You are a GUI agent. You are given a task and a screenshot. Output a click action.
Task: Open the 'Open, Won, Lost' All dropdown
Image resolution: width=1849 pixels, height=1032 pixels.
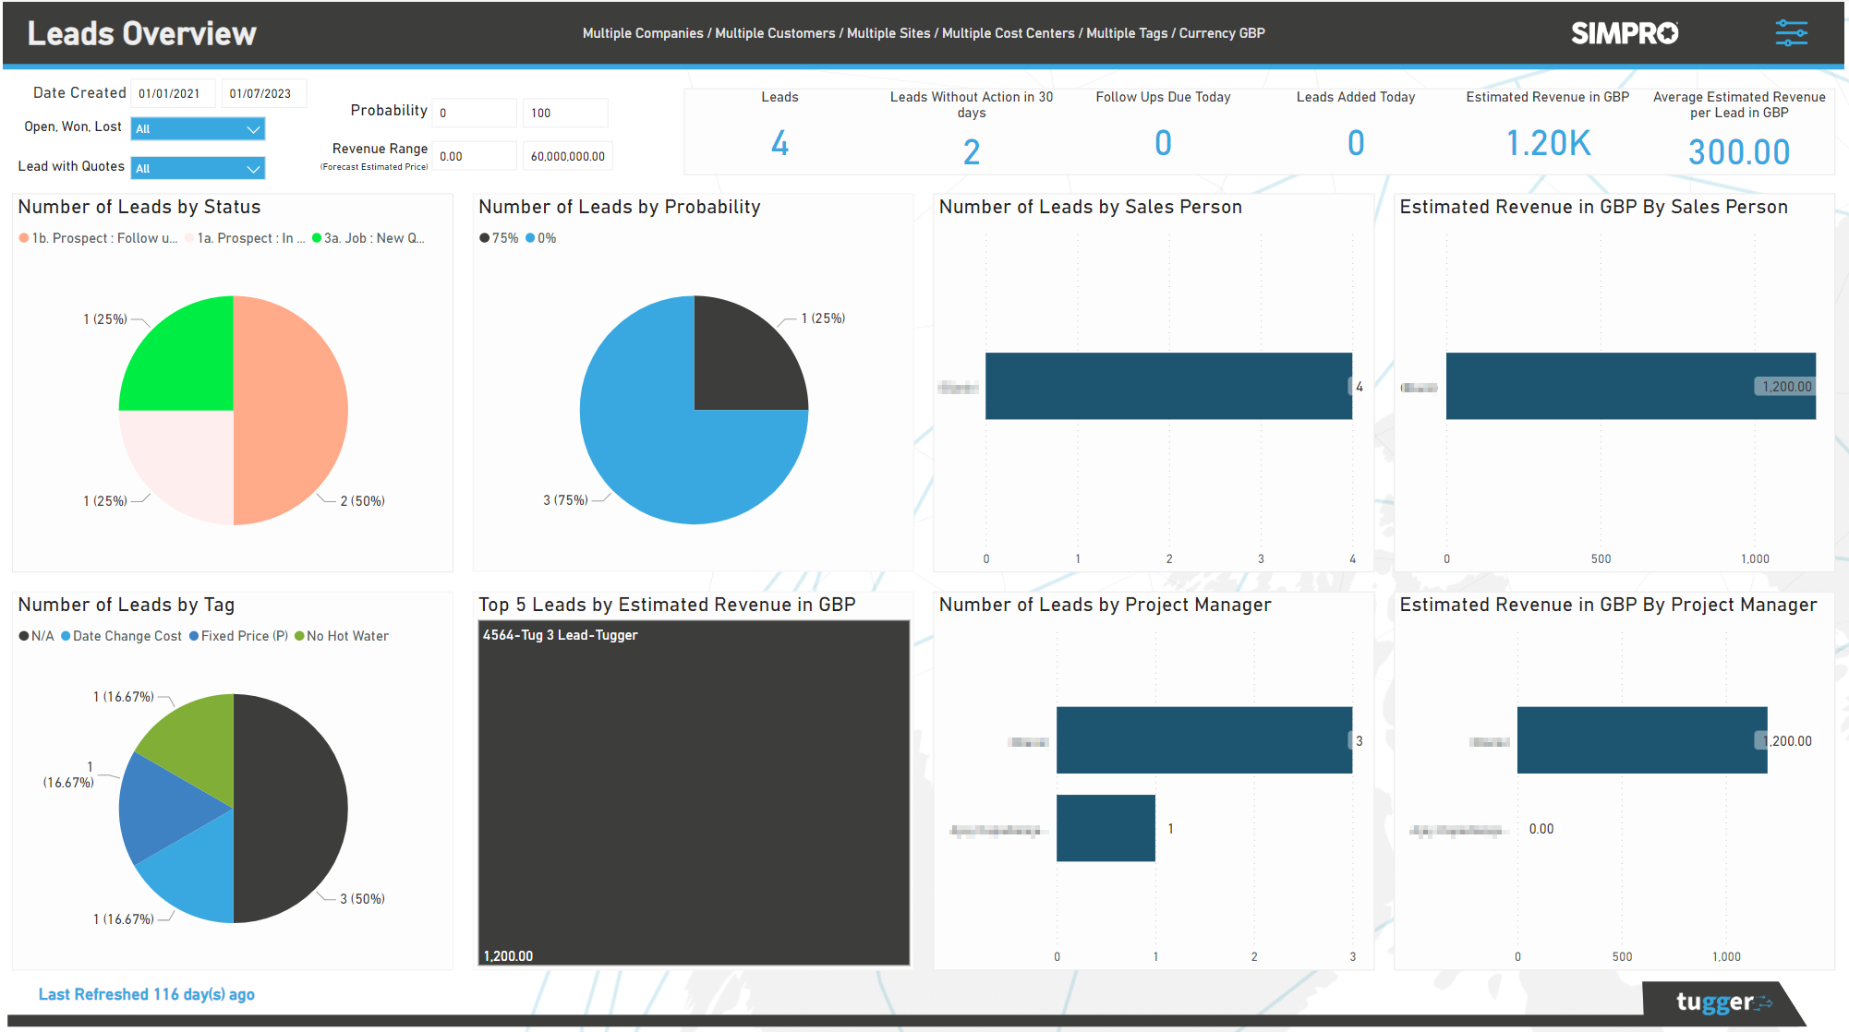(x=197, y=128)
